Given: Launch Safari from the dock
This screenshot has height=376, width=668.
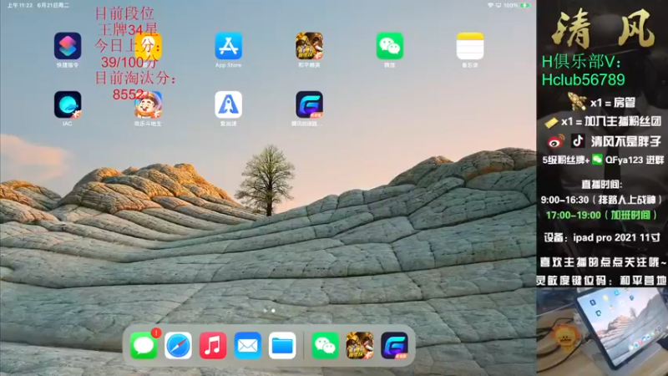Looking at the screenshot, I should (178, 345).
